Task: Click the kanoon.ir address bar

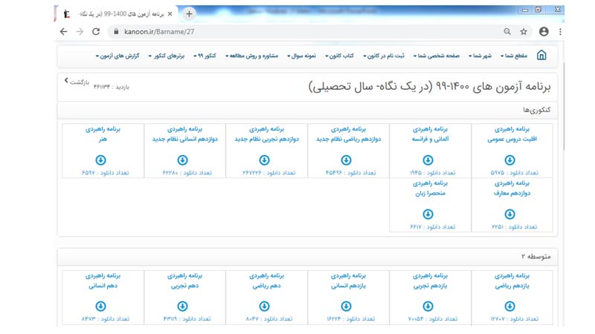Action: pos(297,32)
